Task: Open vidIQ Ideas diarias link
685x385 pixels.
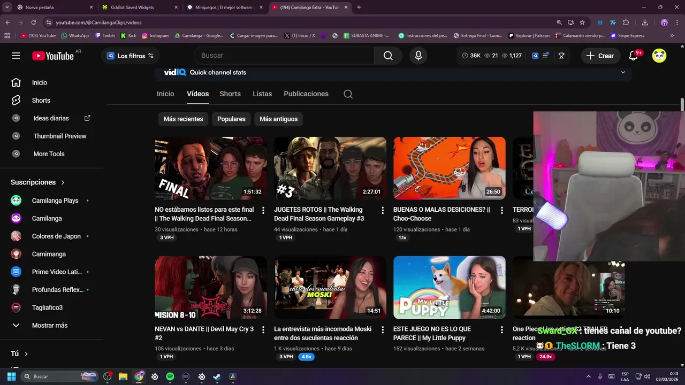Action: point(52,118)
